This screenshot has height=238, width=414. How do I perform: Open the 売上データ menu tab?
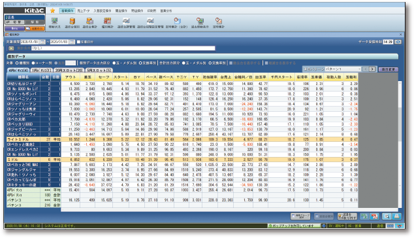(x=84, y=11)
